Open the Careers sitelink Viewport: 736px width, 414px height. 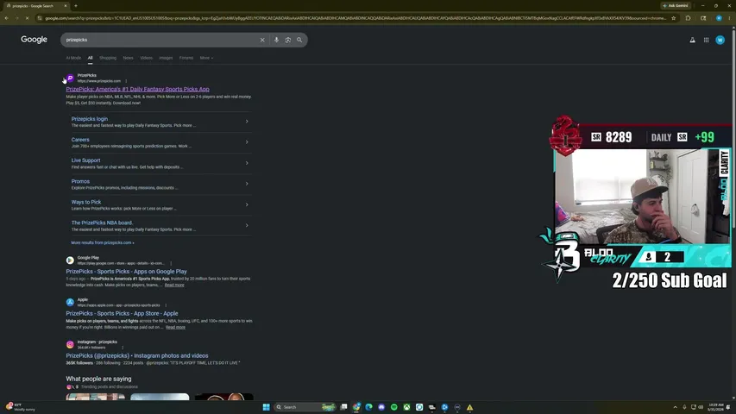(x=80, y=140)
